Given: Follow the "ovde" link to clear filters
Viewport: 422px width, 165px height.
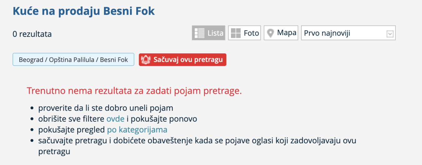Looking at the screenshot, I should click(115, 119).
